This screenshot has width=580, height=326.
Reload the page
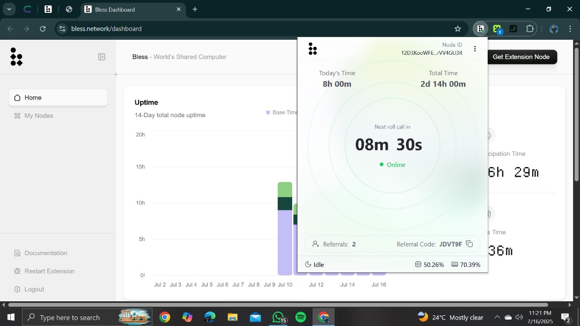pyautogui.click(x=42, y=29)
